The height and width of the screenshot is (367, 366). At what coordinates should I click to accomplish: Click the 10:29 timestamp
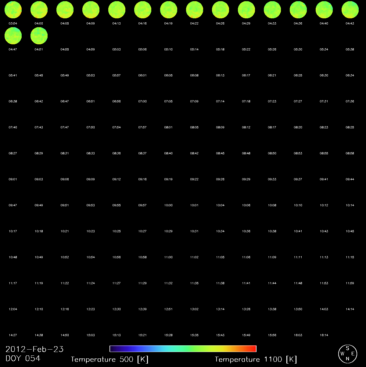[x=168, y=231]
